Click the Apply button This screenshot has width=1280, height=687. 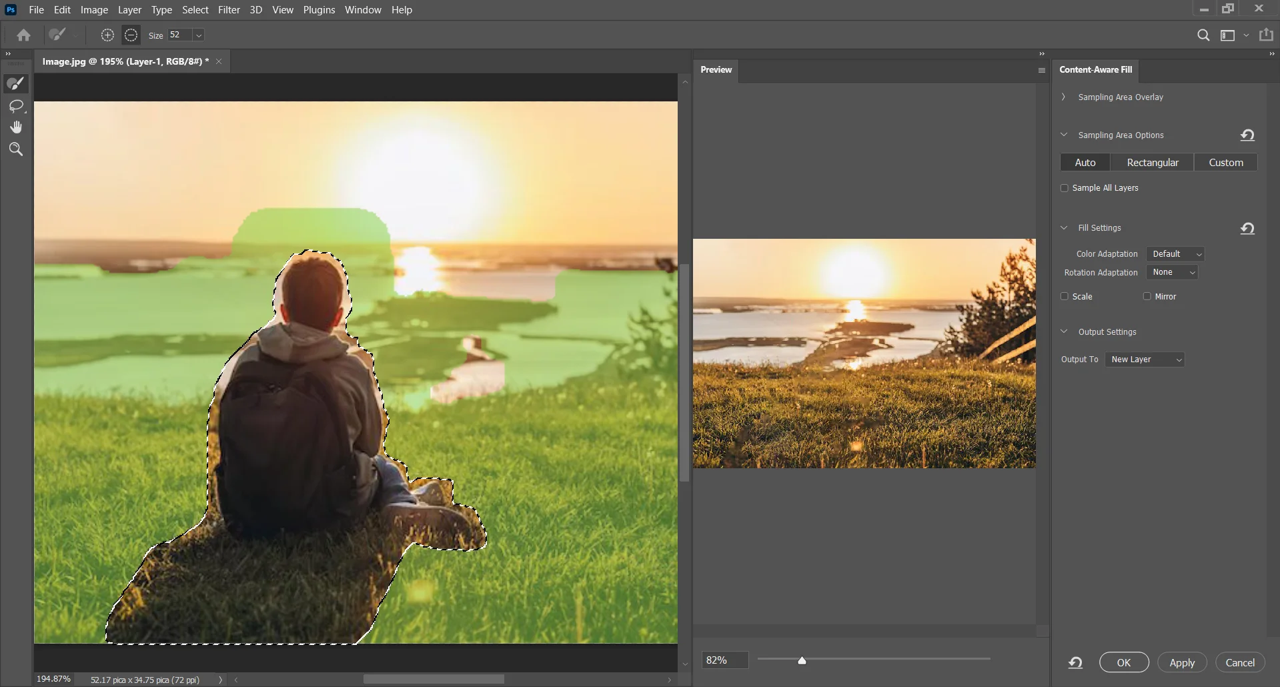point(1182,662)
